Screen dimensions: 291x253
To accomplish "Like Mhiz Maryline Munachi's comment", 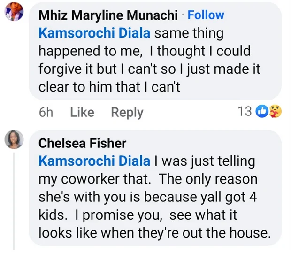I will pyautogui.click(x=82, y=112).
